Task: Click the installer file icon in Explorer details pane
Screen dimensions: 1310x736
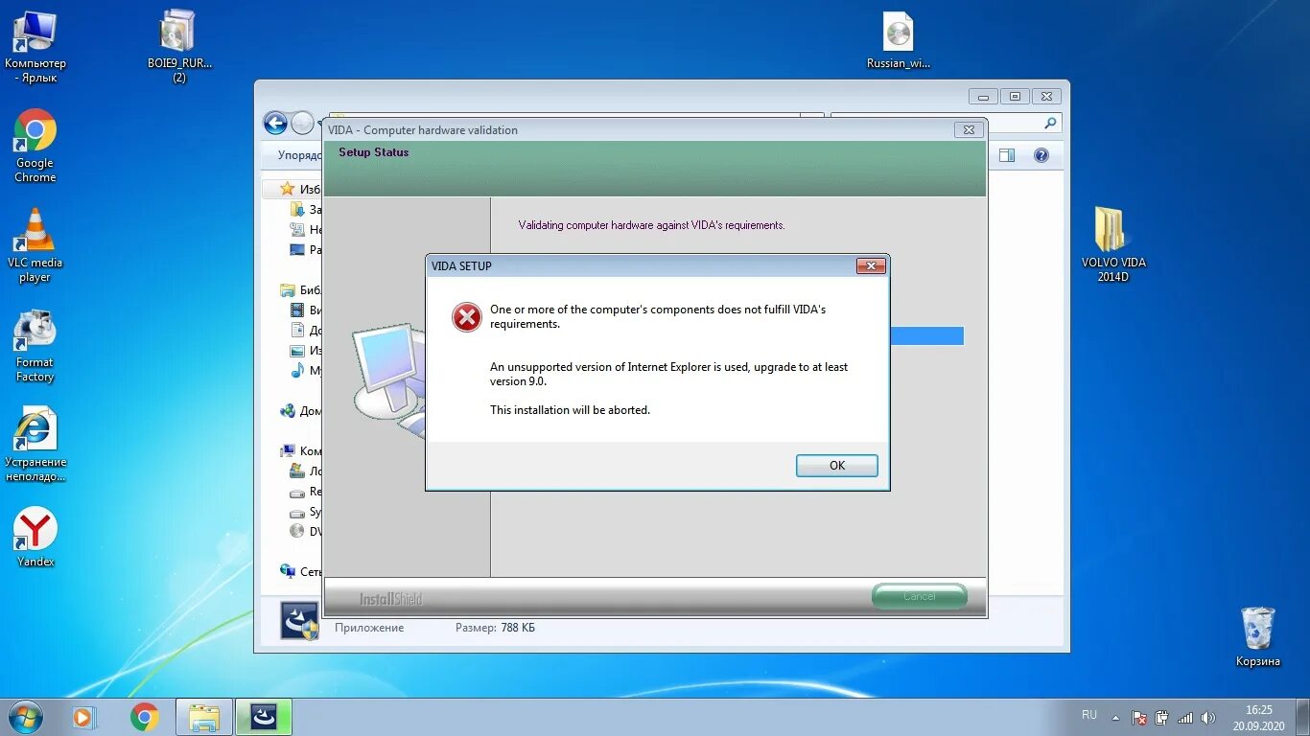Action: click(x=299, y=620)
